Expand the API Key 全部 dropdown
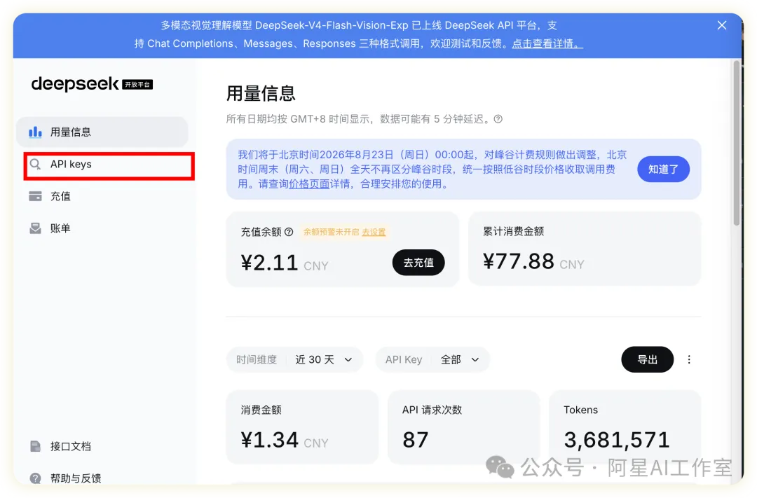Screen dimensions: 757x498 432,359
